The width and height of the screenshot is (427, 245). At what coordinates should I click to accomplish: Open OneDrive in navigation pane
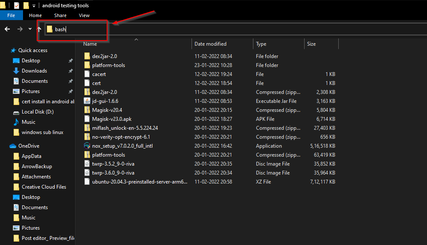pyautogui.click(x=29, y=146)
